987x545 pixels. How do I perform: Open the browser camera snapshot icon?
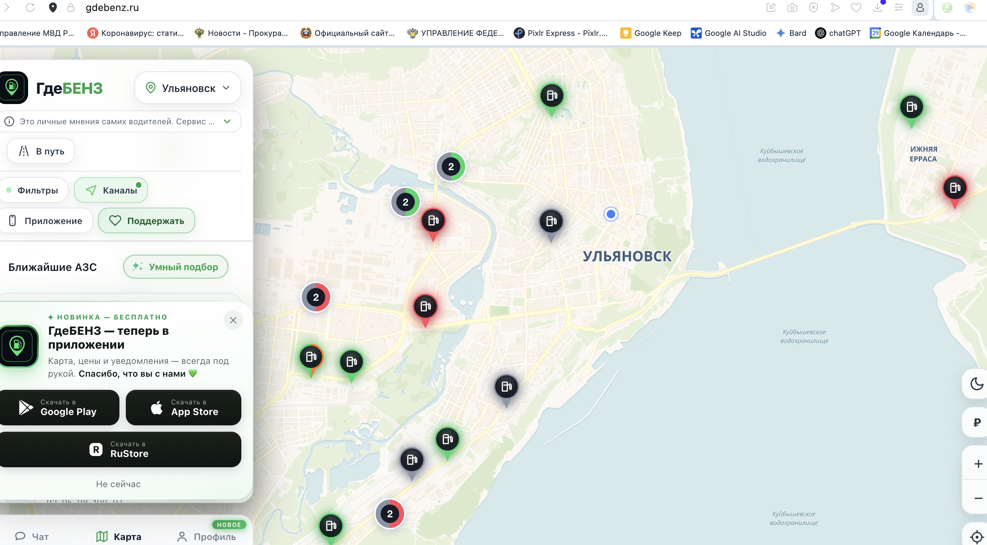[x=792, y=8]
